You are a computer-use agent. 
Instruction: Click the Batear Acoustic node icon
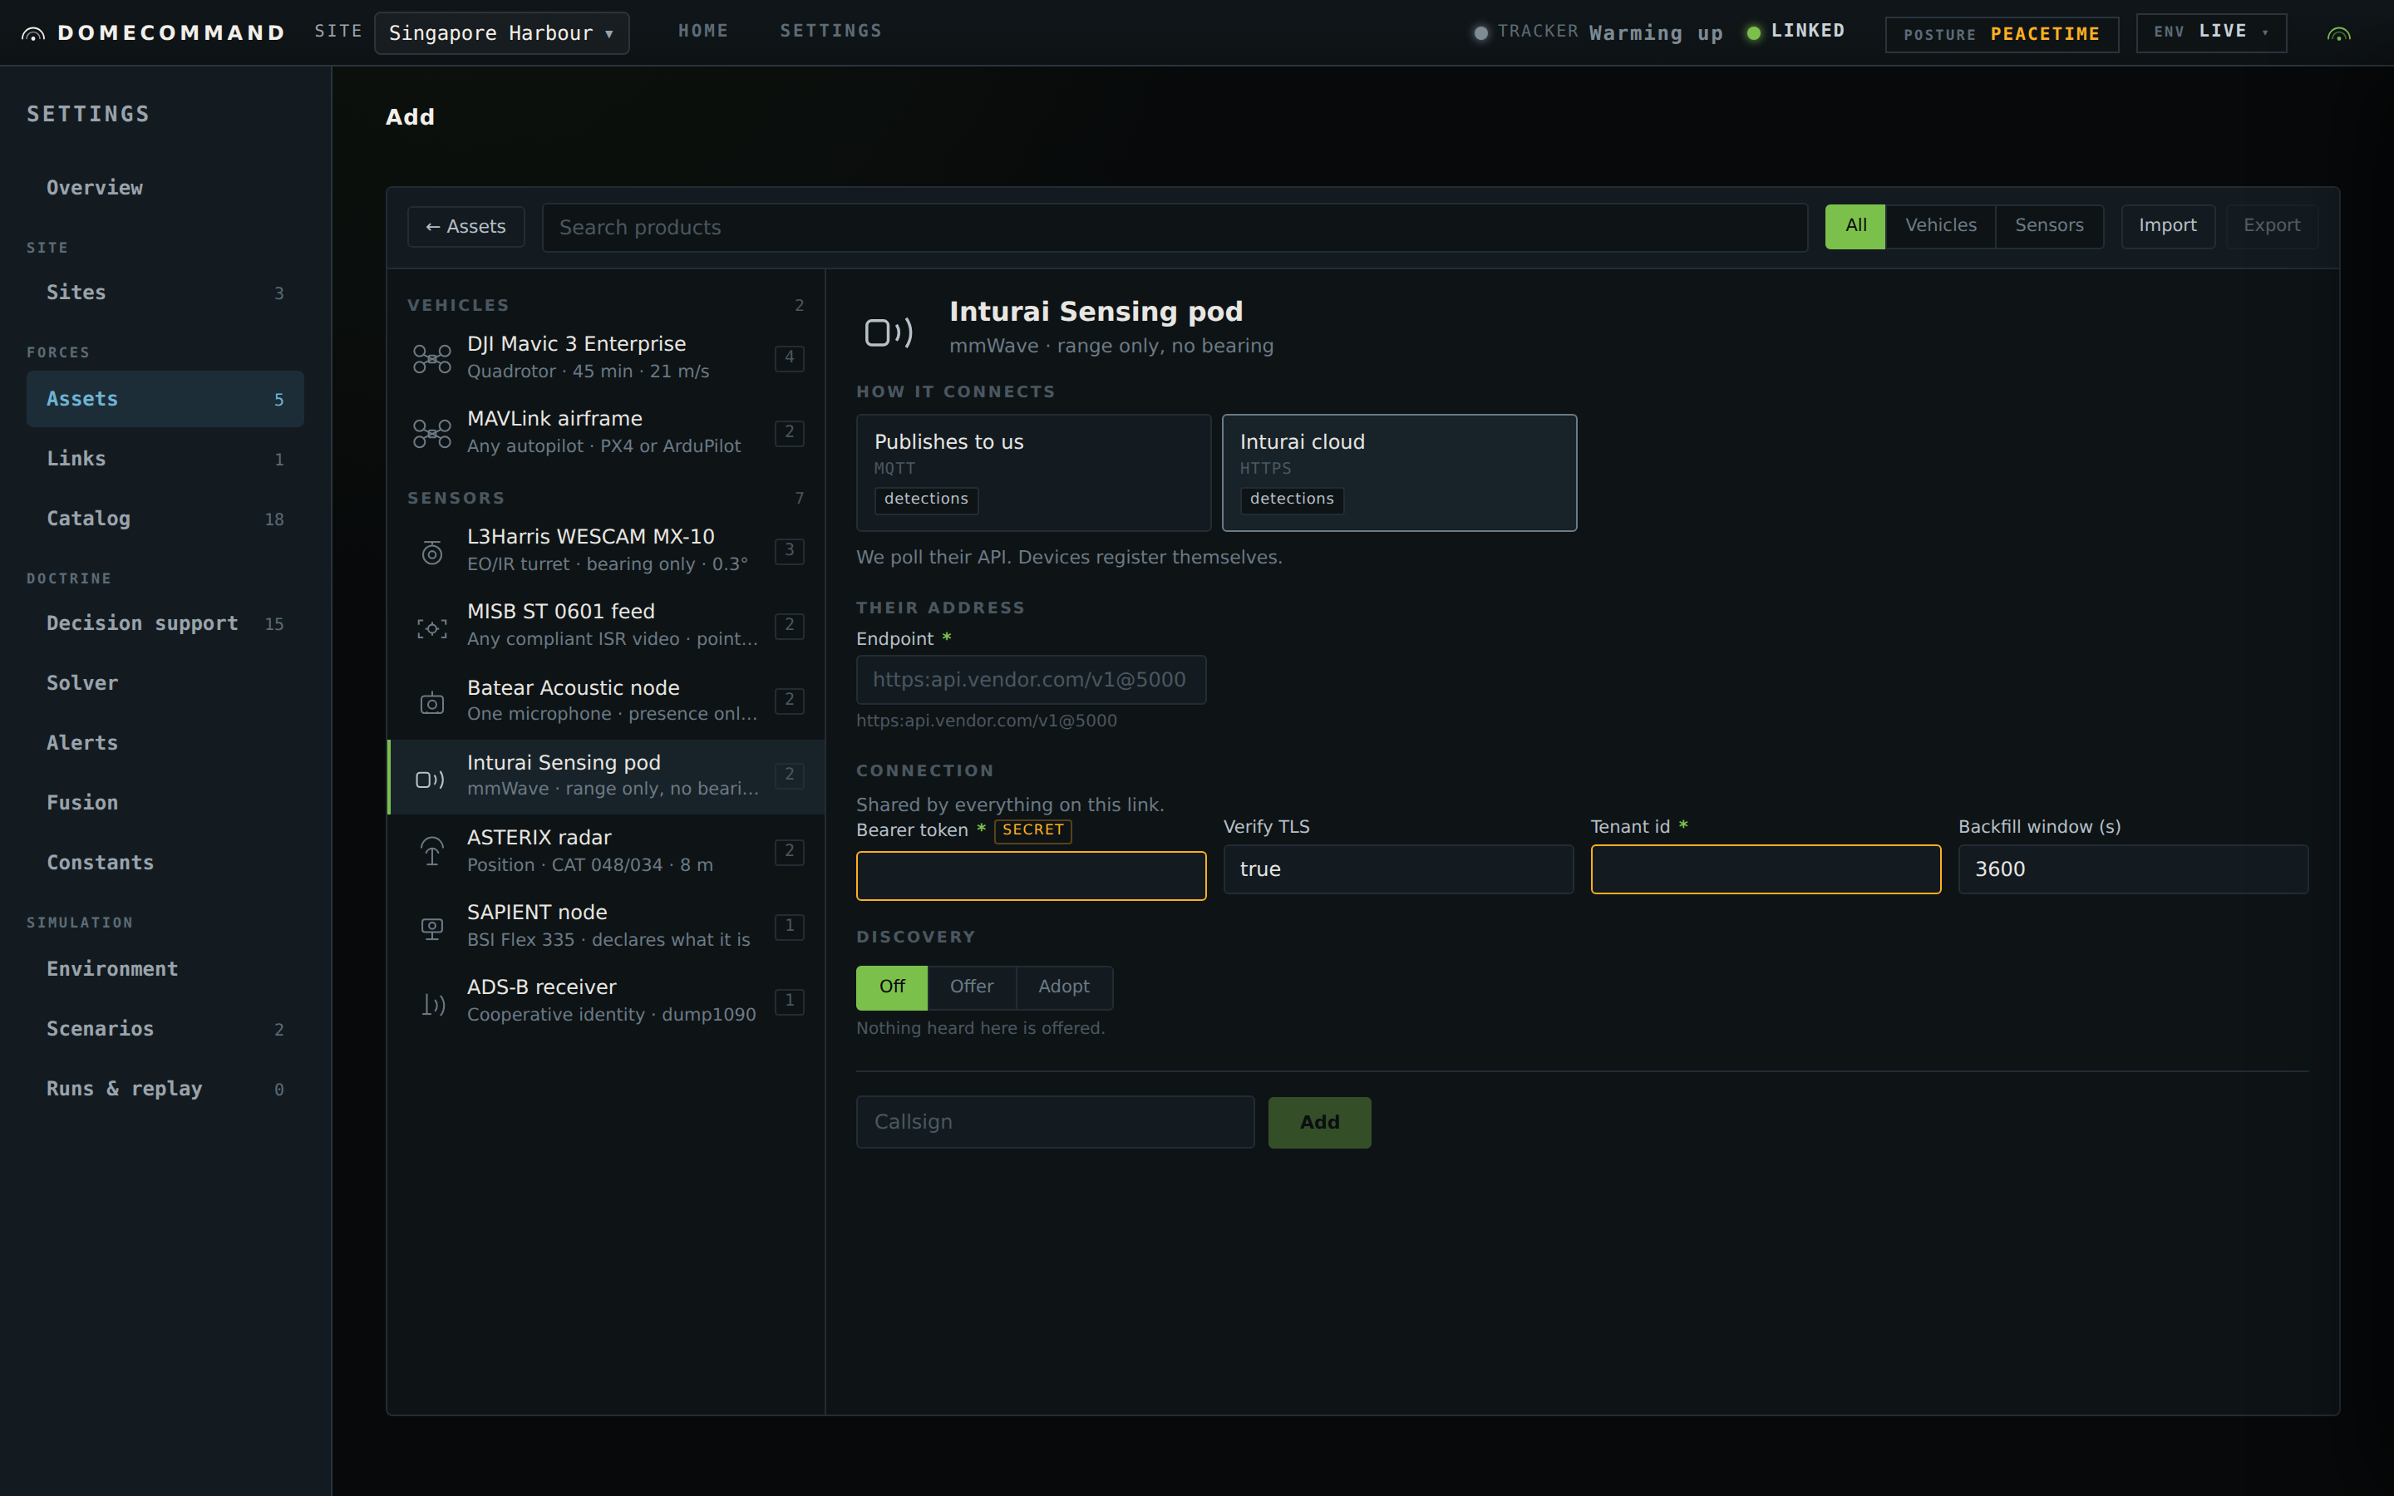pos(432,702)
